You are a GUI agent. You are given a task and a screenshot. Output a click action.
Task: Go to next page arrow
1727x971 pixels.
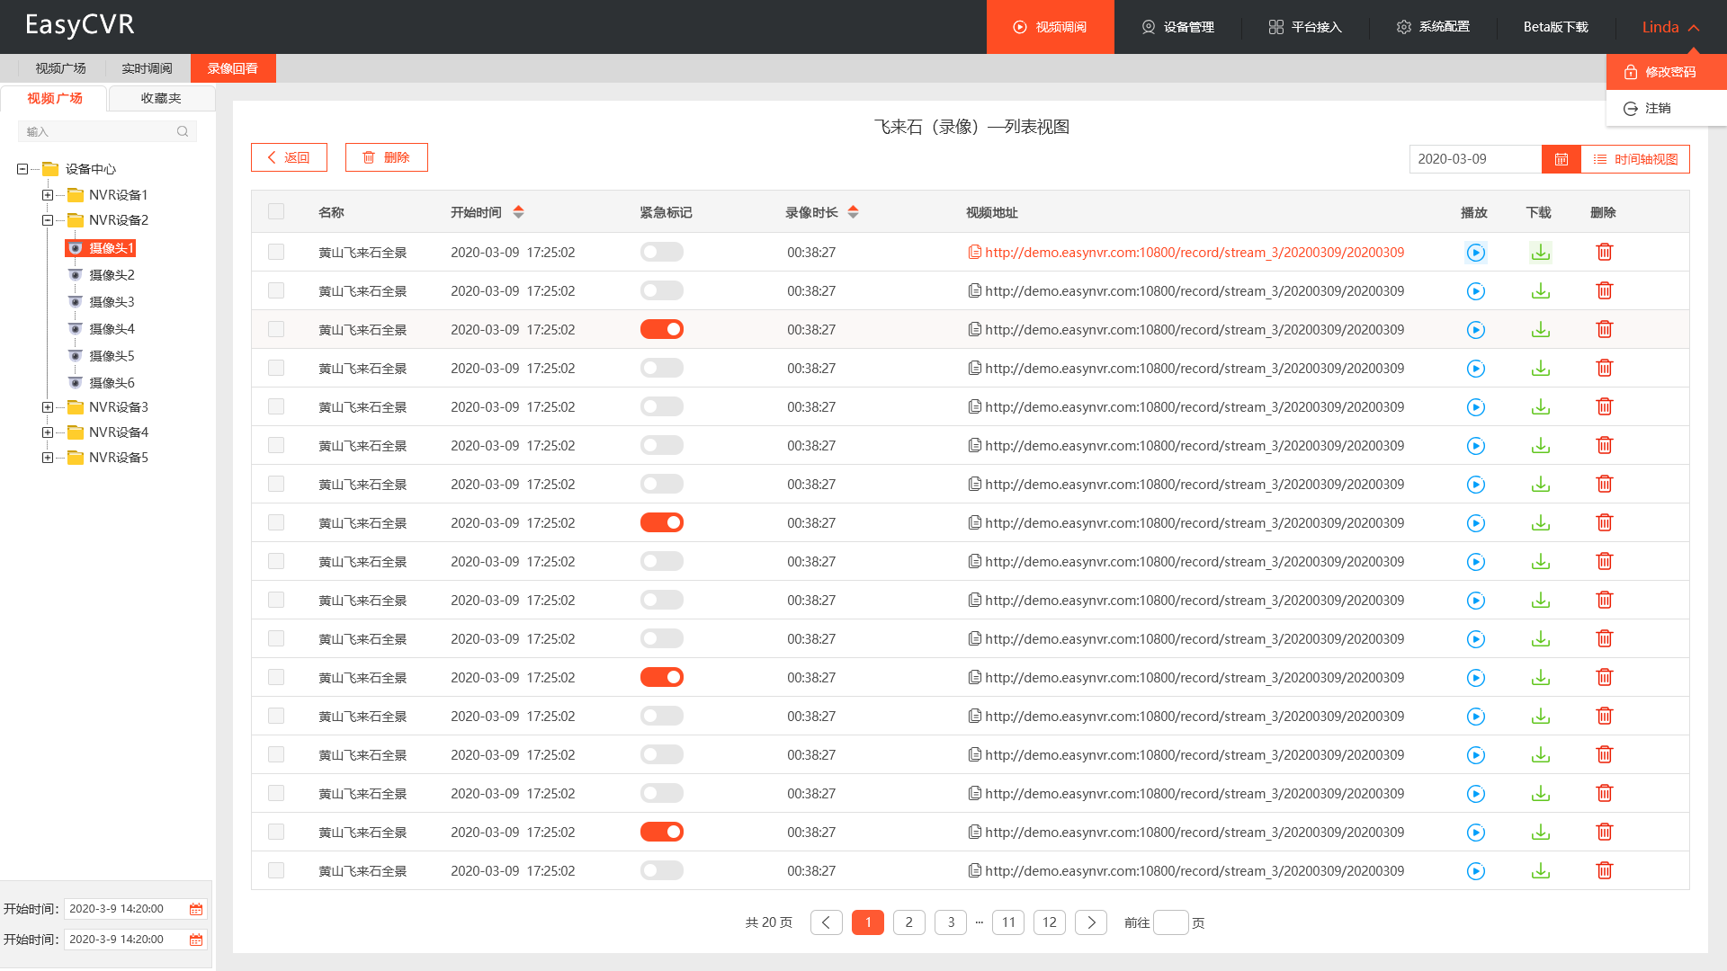point(1090,922)
